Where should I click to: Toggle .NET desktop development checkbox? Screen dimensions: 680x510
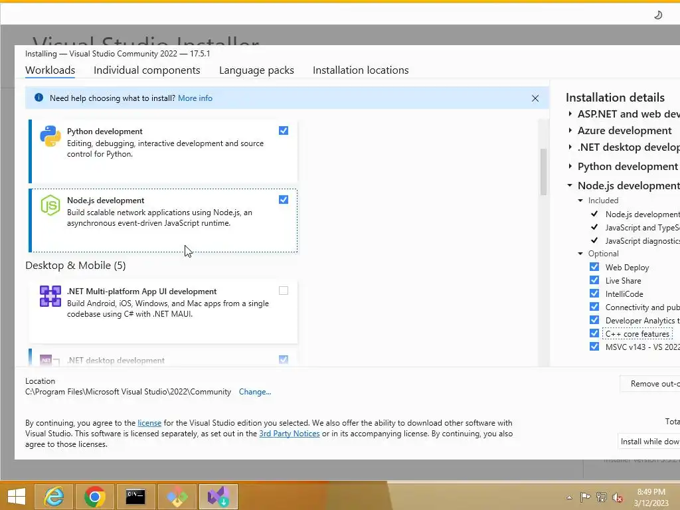pyautogui.click(x=283, y=359)
